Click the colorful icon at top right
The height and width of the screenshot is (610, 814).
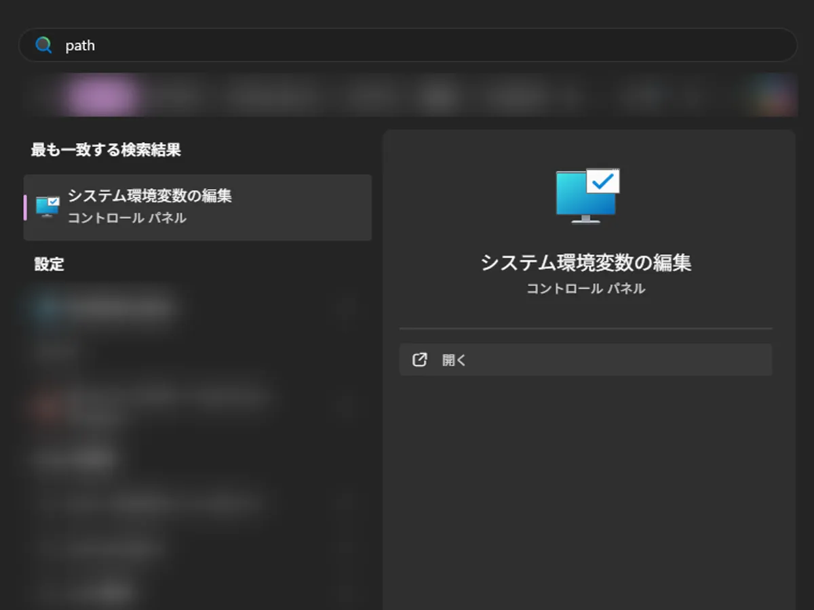773,96
